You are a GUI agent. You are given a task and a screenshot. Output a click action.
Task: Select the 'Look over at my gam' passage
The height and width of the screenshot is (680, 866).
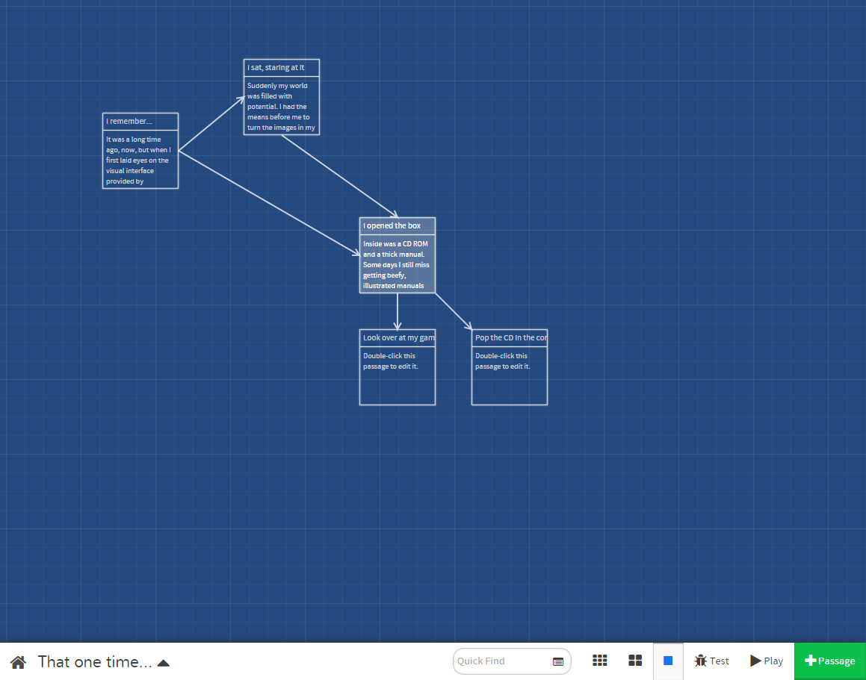pyautogui.click(x=398, y=367)
